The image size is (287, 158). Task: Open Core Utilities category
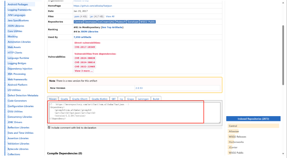click(x=15, y=31)
